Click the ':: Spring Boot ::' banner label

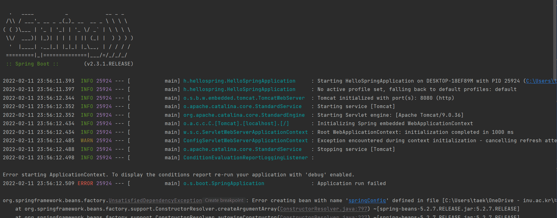tap(32, 64)
